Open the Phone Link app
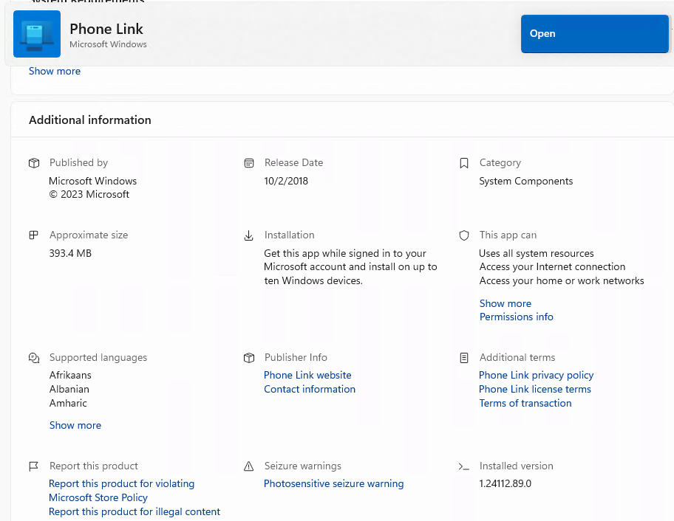 (x=594, y=34)
